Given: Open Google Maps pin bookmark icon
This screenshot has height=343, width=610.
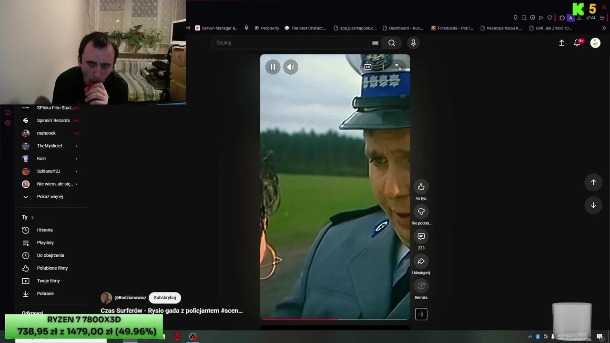Looking at the screenshot, I should coord(246,28).
